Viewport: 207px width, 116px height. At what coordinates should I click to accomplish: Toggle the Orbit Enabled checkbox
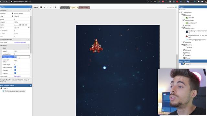(x=15, y=70)
